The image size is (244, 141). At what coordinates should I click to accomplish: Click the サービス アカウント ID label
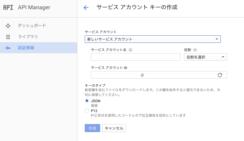tap(109, 68)
